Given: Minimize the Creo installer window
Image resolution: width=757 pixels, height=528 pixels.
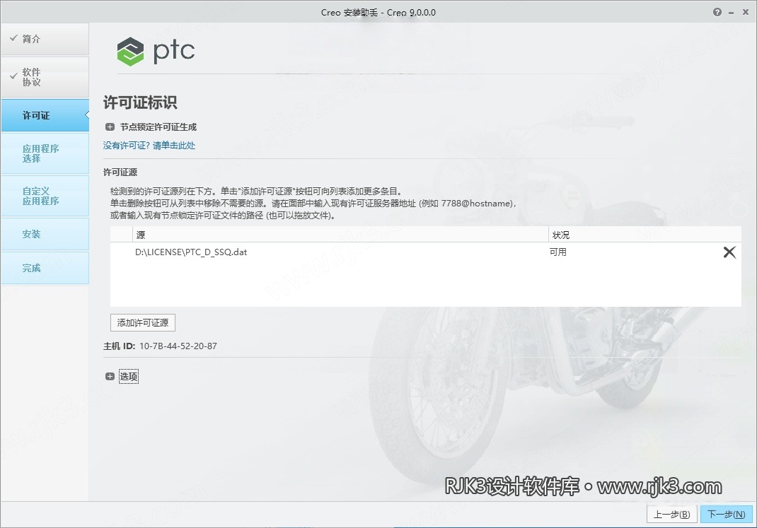Looking at the screenshot, I should [x=731, y=13].
